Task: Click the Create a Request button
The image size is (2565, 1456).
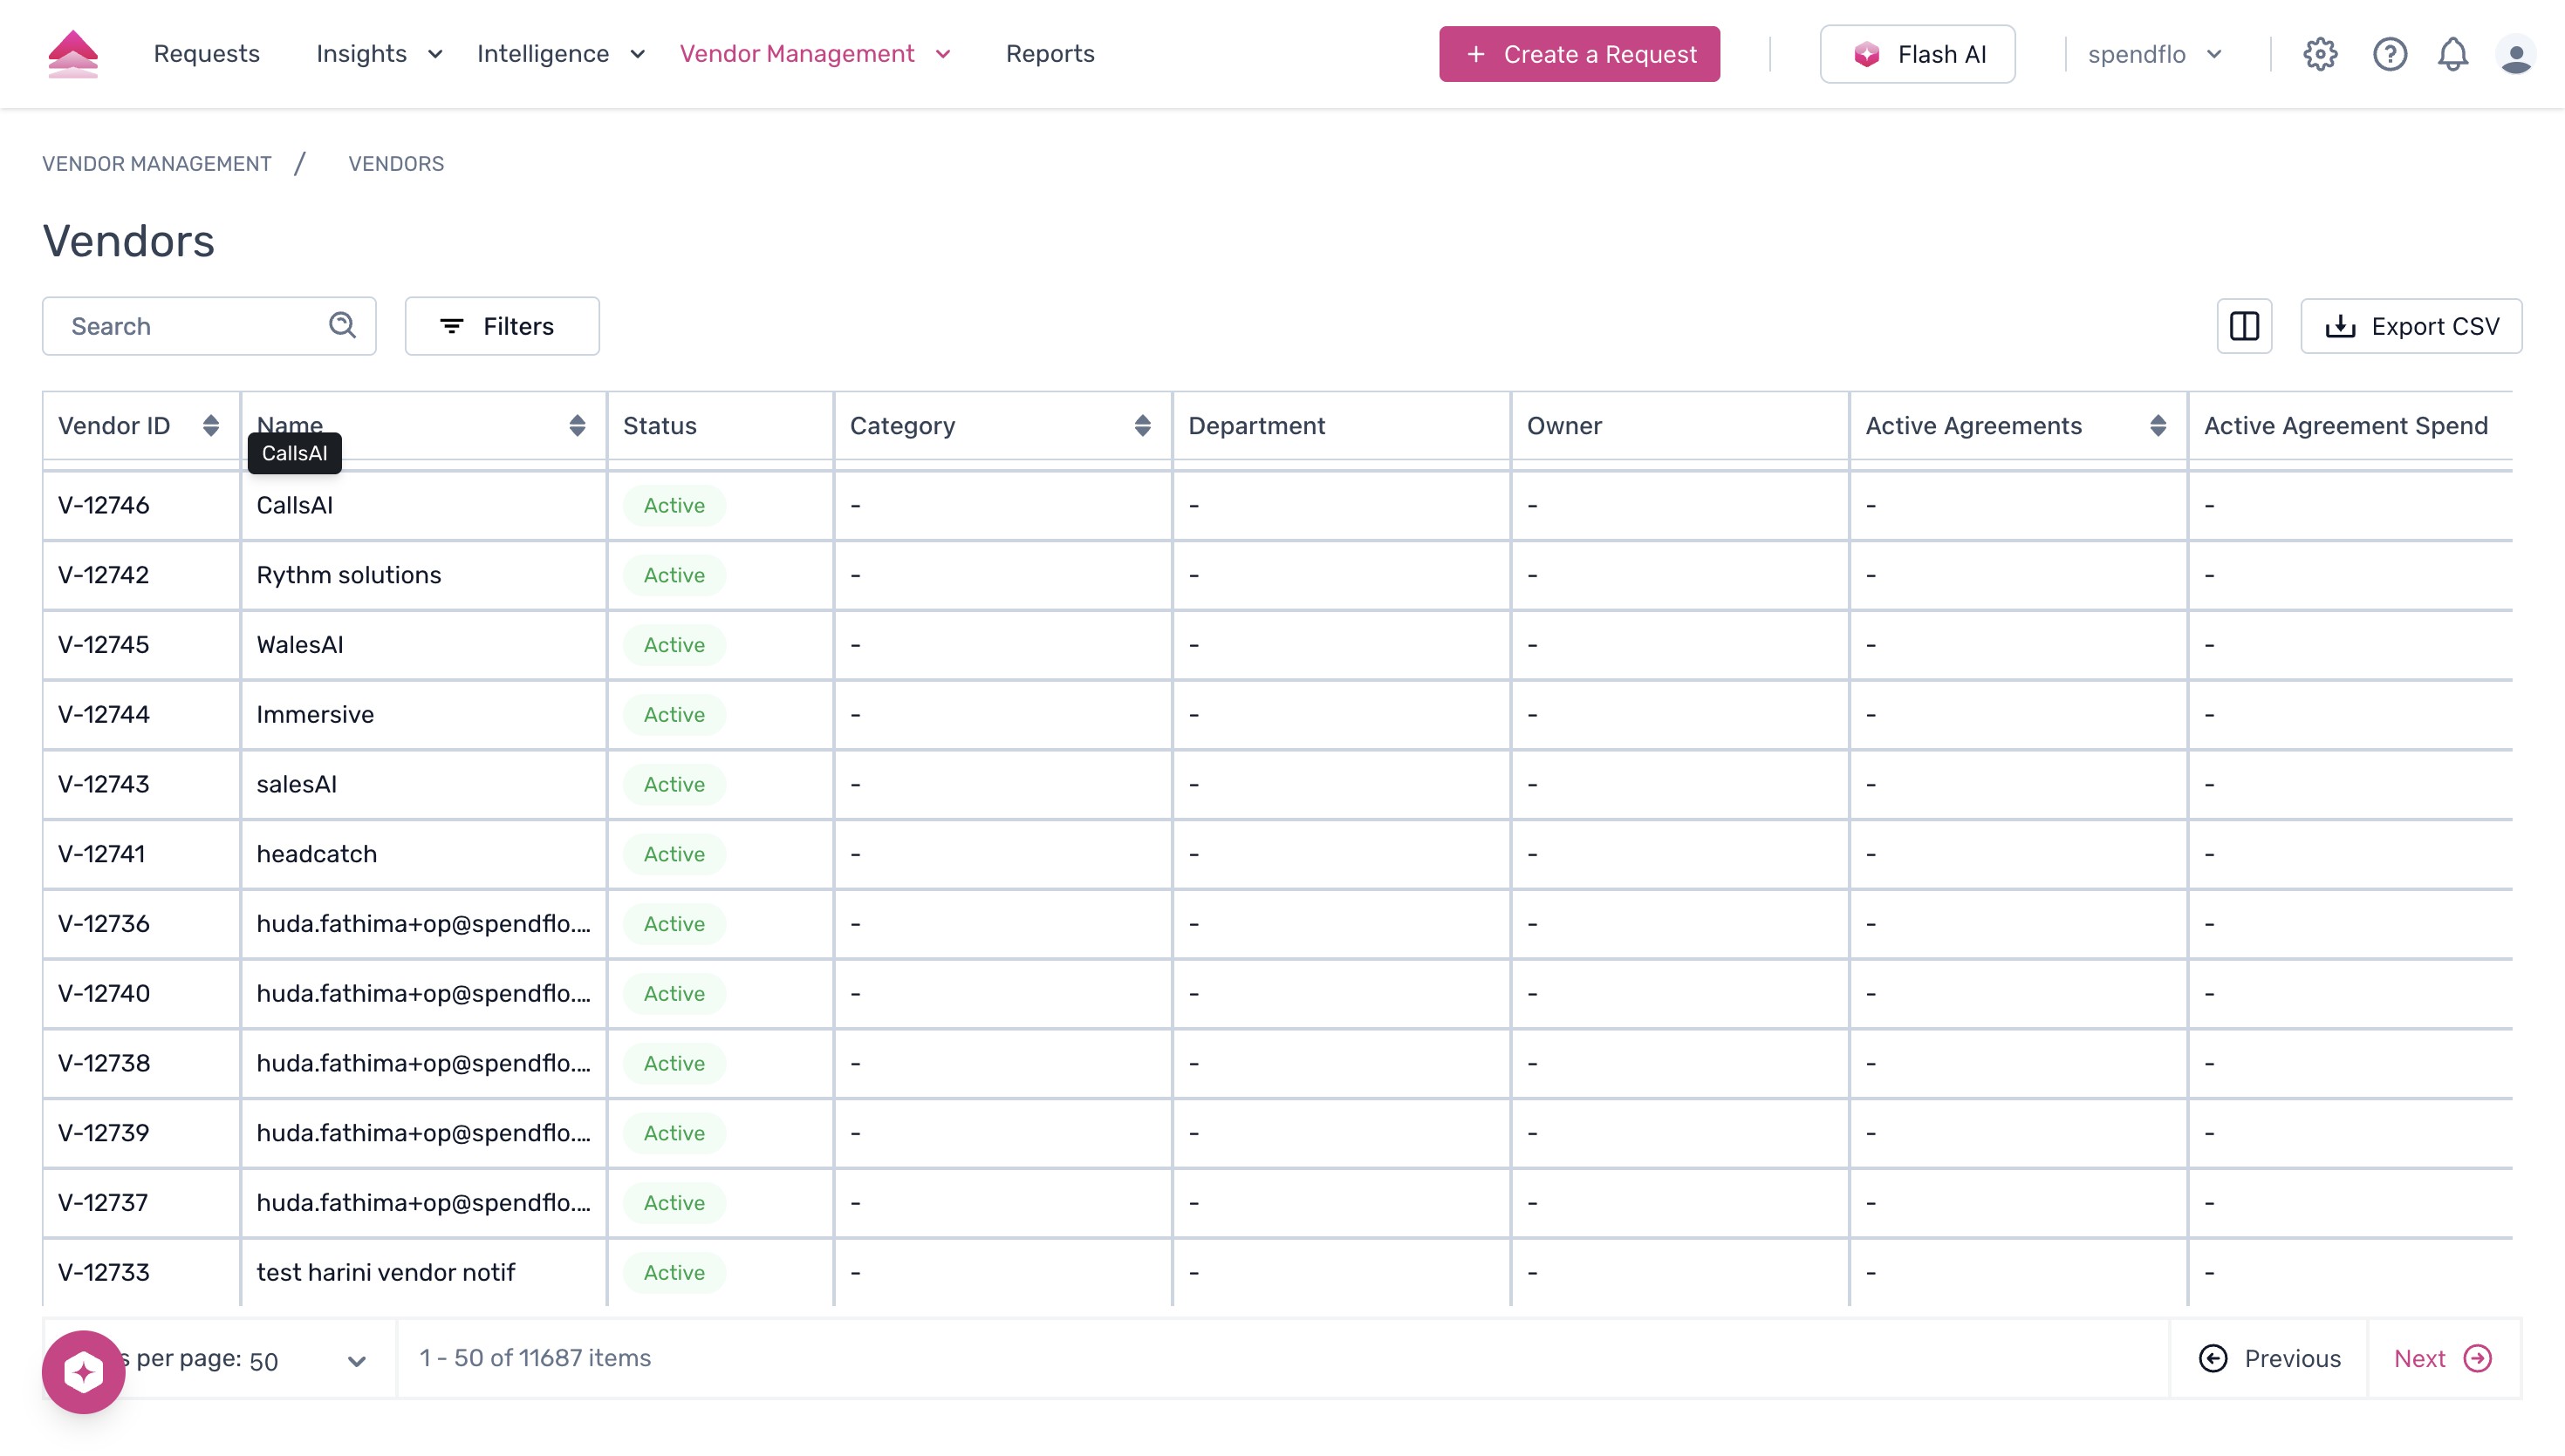Action: 1578,54
